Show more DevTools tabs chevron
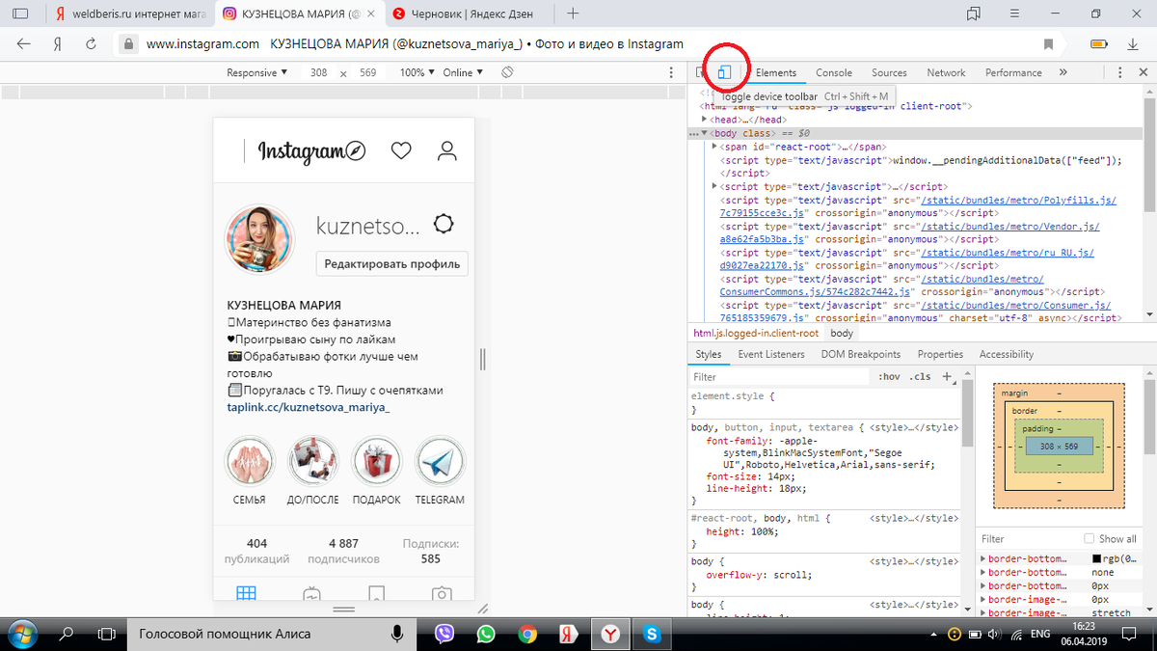Image resolution: width=1157 pixels, height=651 pixels. (1063, 72)
